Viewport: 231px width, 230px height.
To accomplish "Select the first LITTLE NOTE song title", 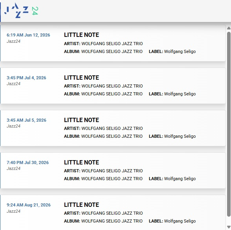I will tap(81, 35).
